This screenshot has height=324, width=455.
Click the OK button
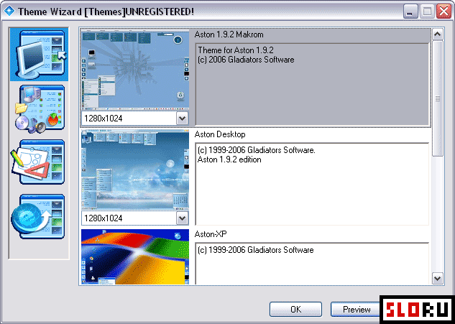point(295,309)
